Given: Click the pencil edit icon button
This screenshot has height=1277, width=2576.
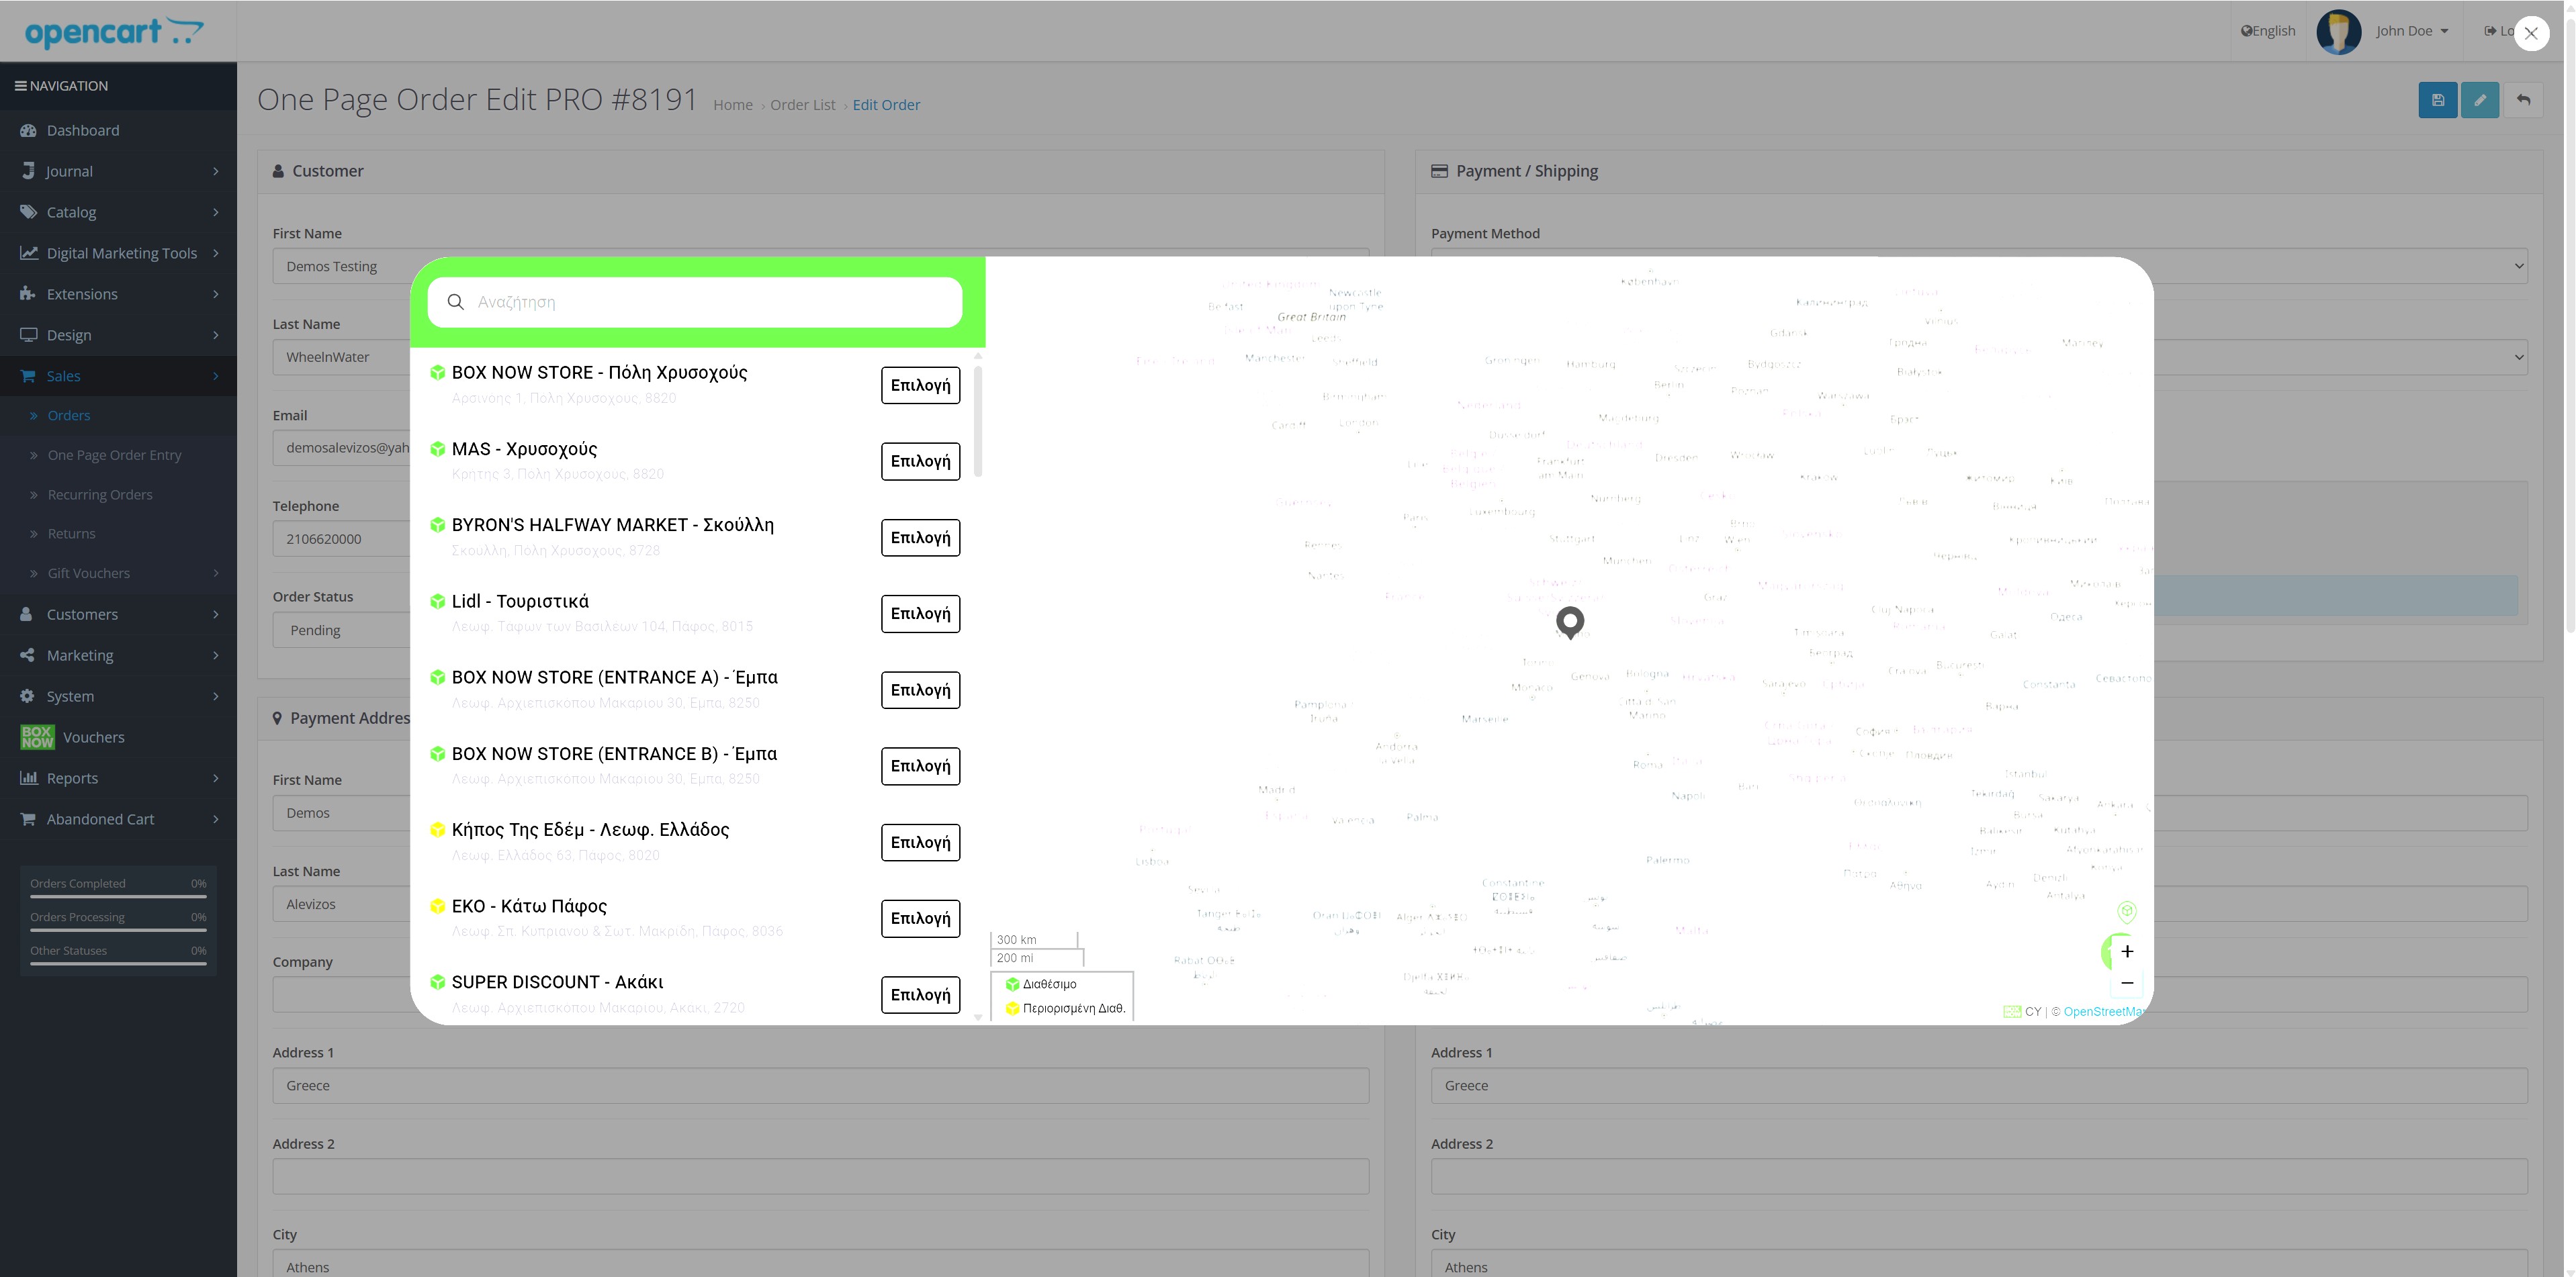Looking at the screenshot, I should [x=2480, y=100].
